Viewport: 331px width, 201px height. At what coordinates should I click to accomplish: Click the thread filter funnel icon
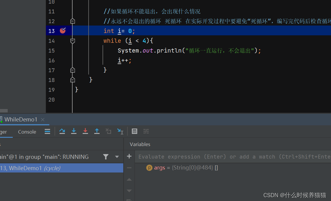tap(106, 156)
